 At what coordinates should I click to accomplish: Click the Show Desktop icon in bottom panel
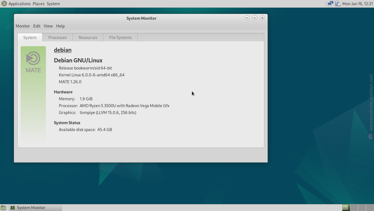tap(3, 208)
